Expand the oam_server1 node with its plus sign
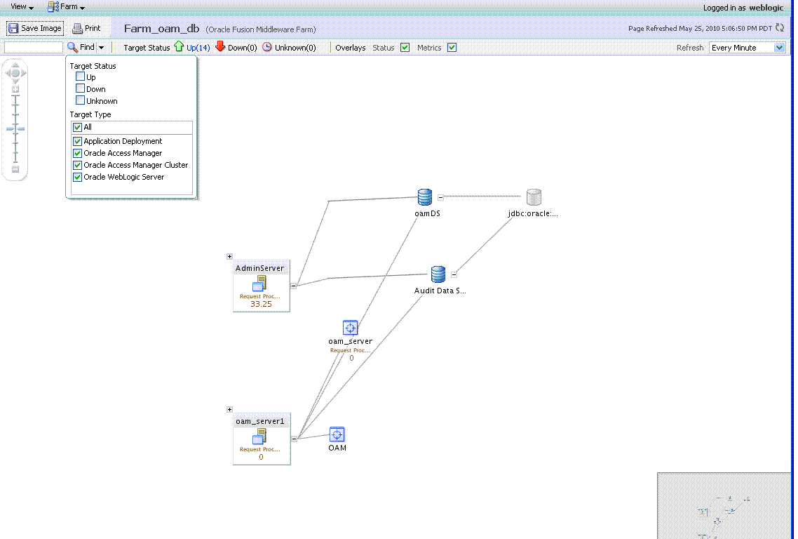Screen dimensions: 798x539 (x=229, y=409)
